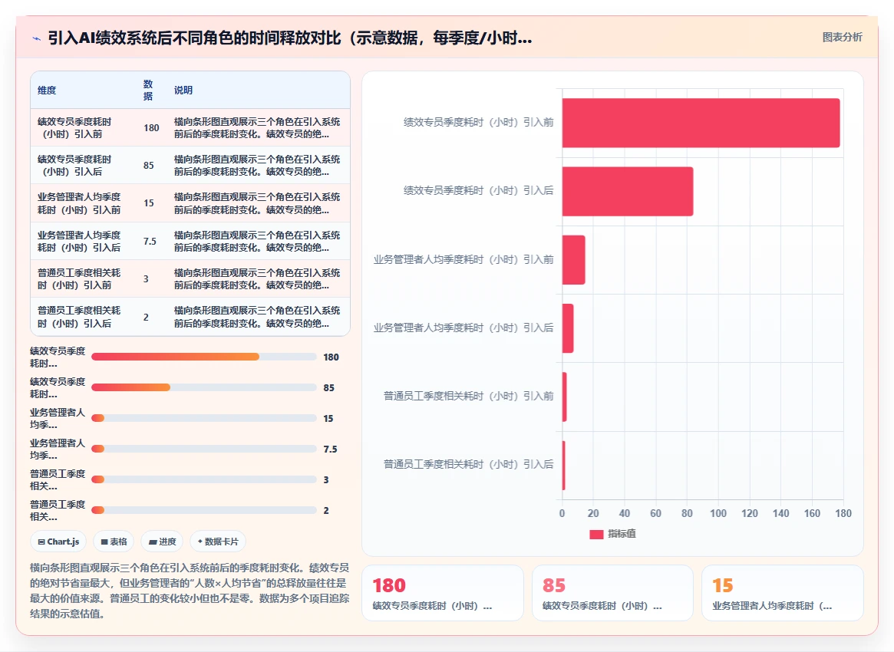Click table cell value 15
The height and width of the screenshot is (652, 894).
click(x=148, y=203)
